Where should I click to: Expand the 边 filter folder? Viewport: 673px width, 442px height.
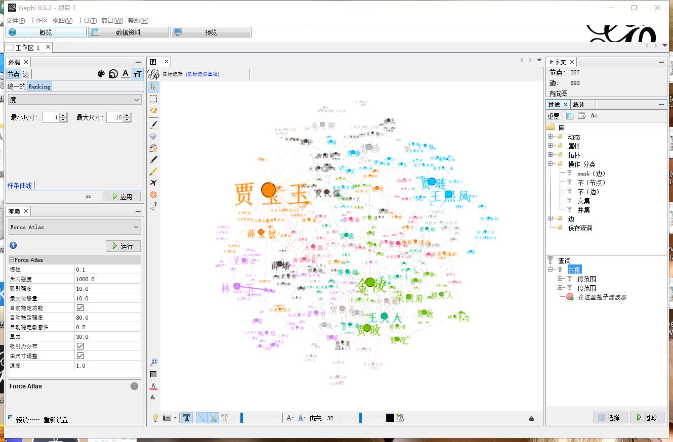(551, 218)
